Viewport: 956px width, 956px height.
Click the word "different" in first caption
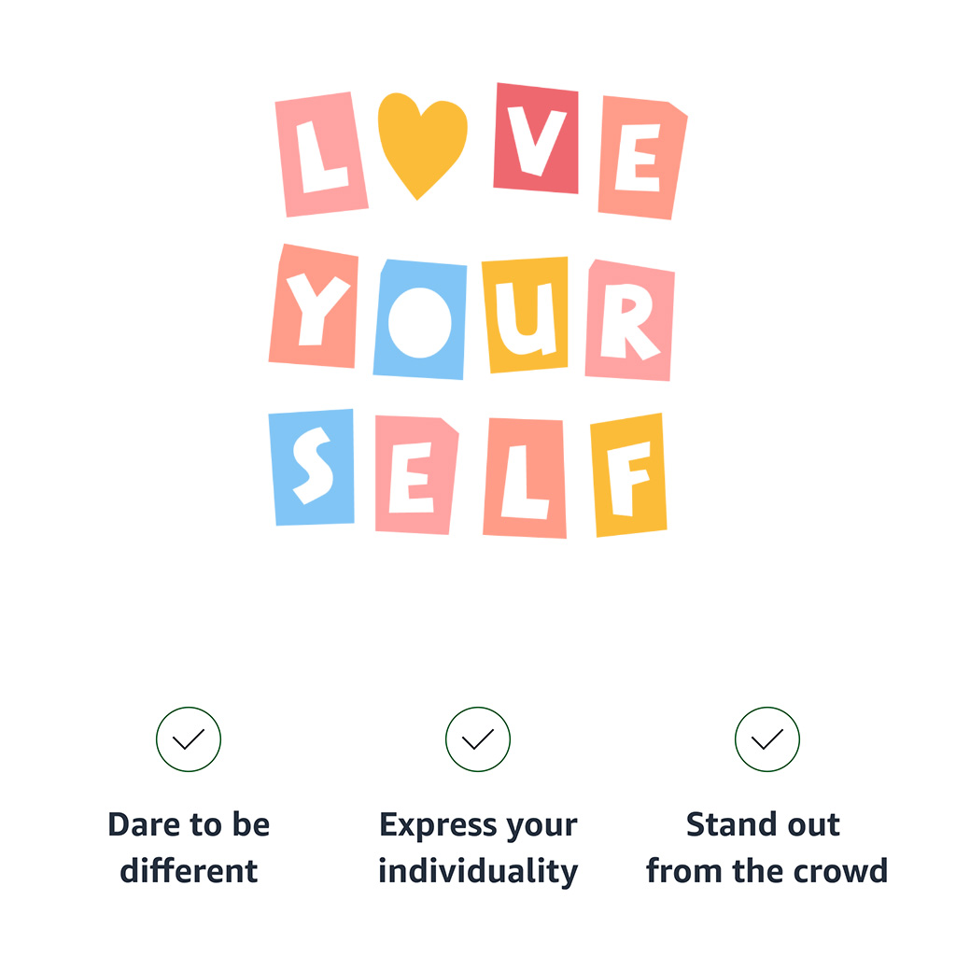click(189, 871)
